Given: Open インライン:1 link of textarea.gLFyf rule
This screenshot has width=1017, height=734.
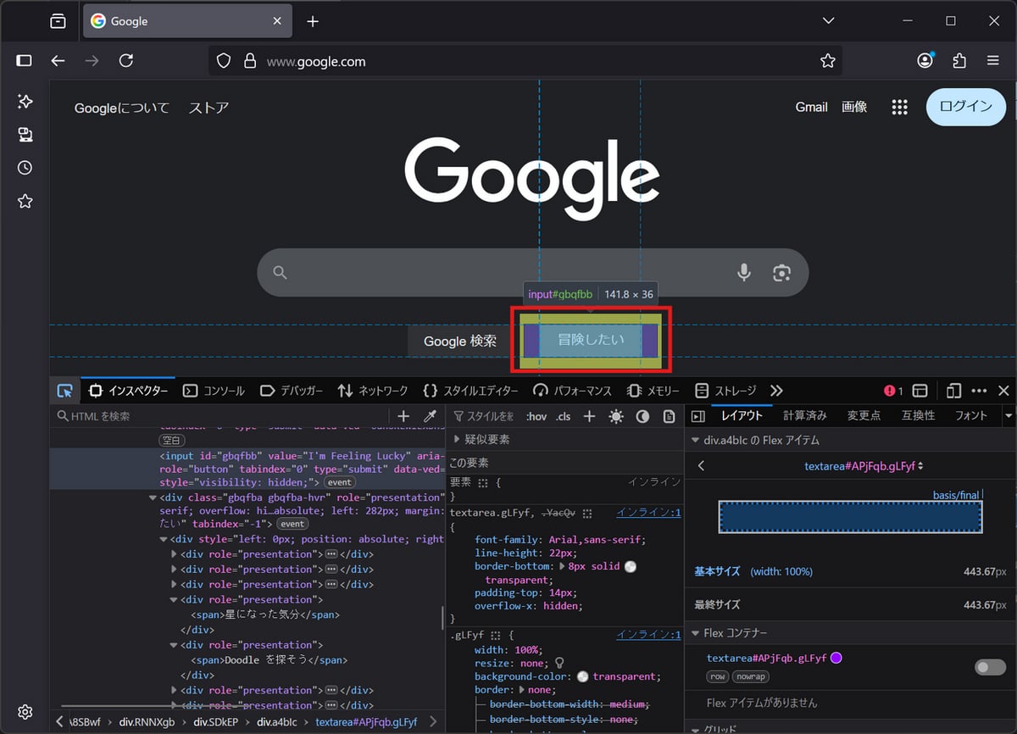Looking at the screenshot, I should point(648,513).
